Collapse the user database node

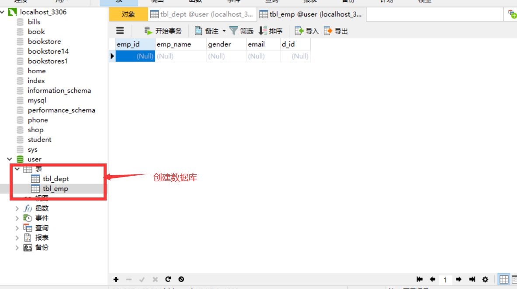10,159
